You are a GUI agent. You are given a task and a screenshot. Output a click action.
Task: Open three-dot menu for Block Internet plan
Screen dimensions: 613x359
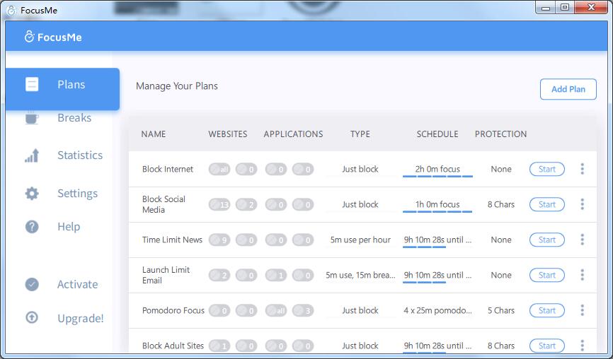pyautogui.click(x=582, y=169)
